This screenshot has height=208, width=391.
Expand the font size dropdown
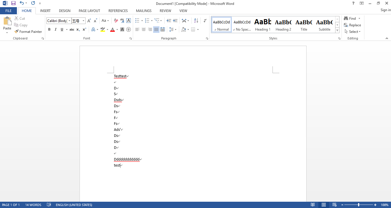(84, 21)
